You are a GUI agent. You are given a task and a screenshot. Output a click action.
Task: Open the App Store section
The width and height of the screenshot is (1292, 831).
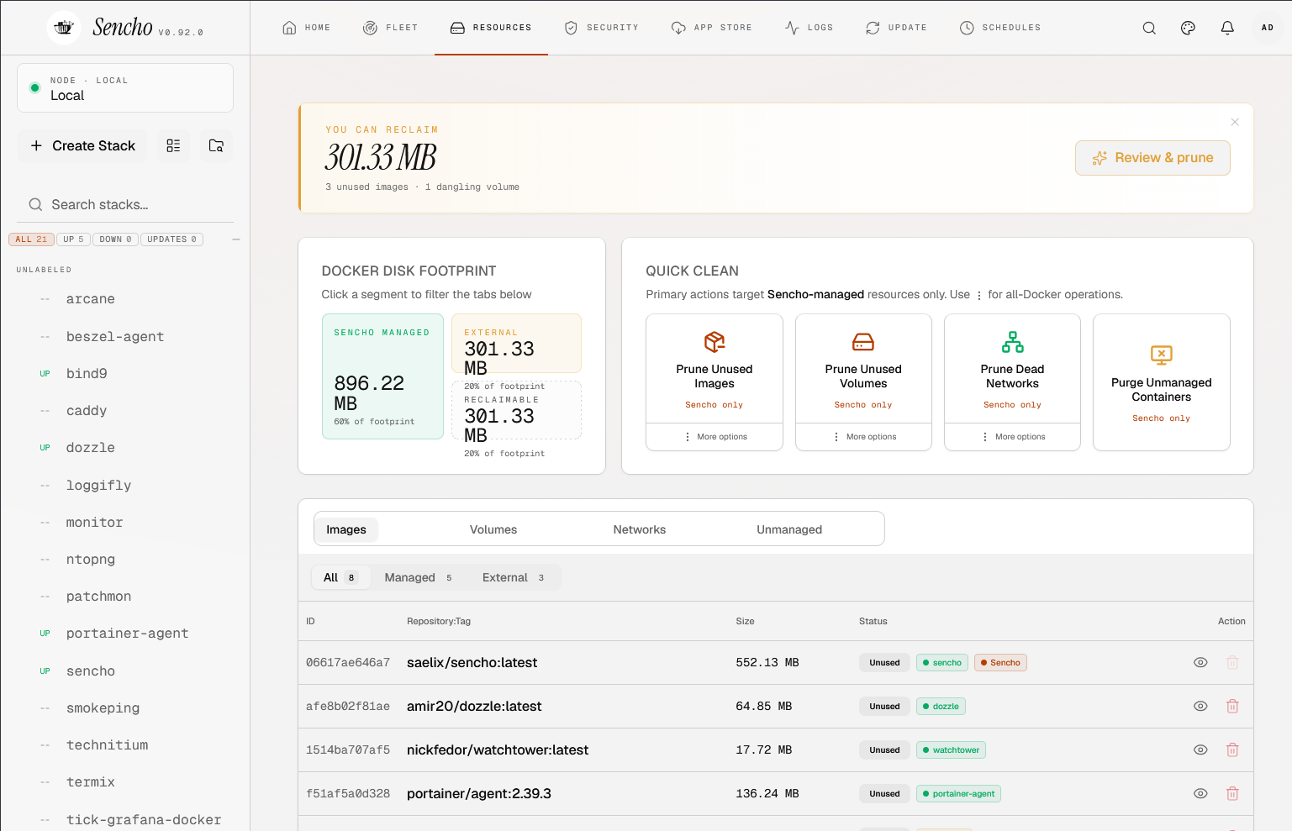[x=712, y=28]
